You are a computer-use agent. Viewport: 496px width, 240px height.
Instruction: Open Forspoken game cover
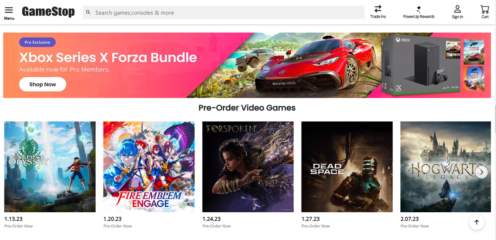(x=248, y=167)
